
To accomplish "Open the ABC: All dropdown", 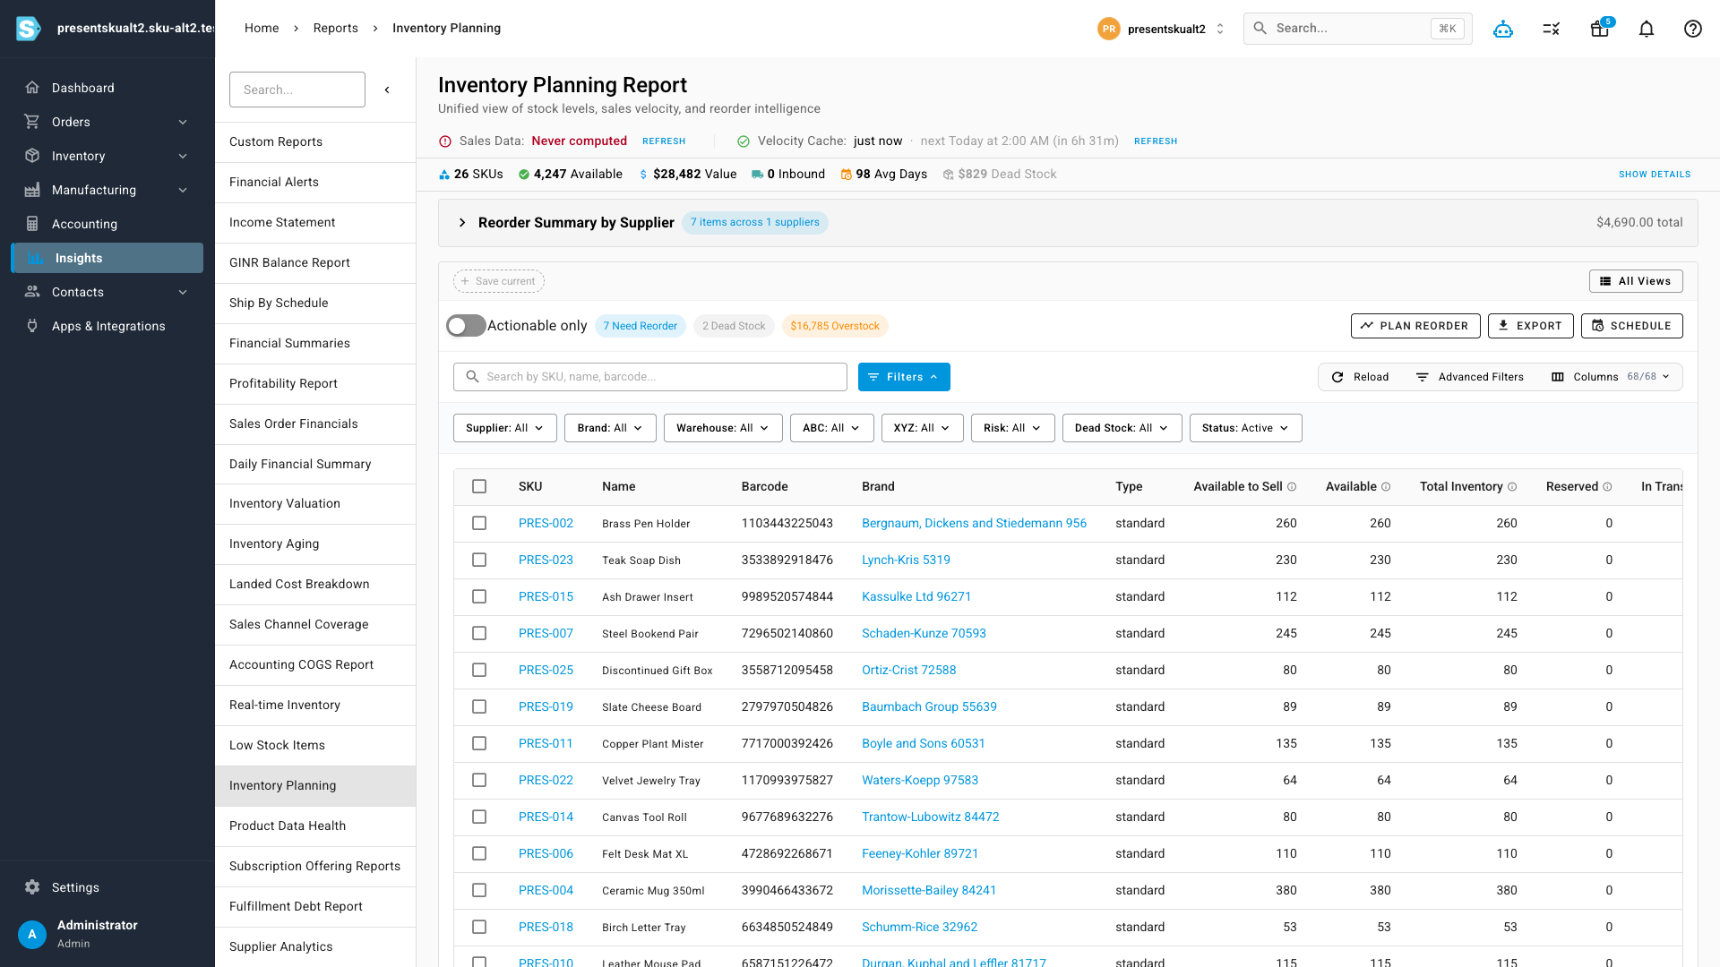I will point(831,428).
